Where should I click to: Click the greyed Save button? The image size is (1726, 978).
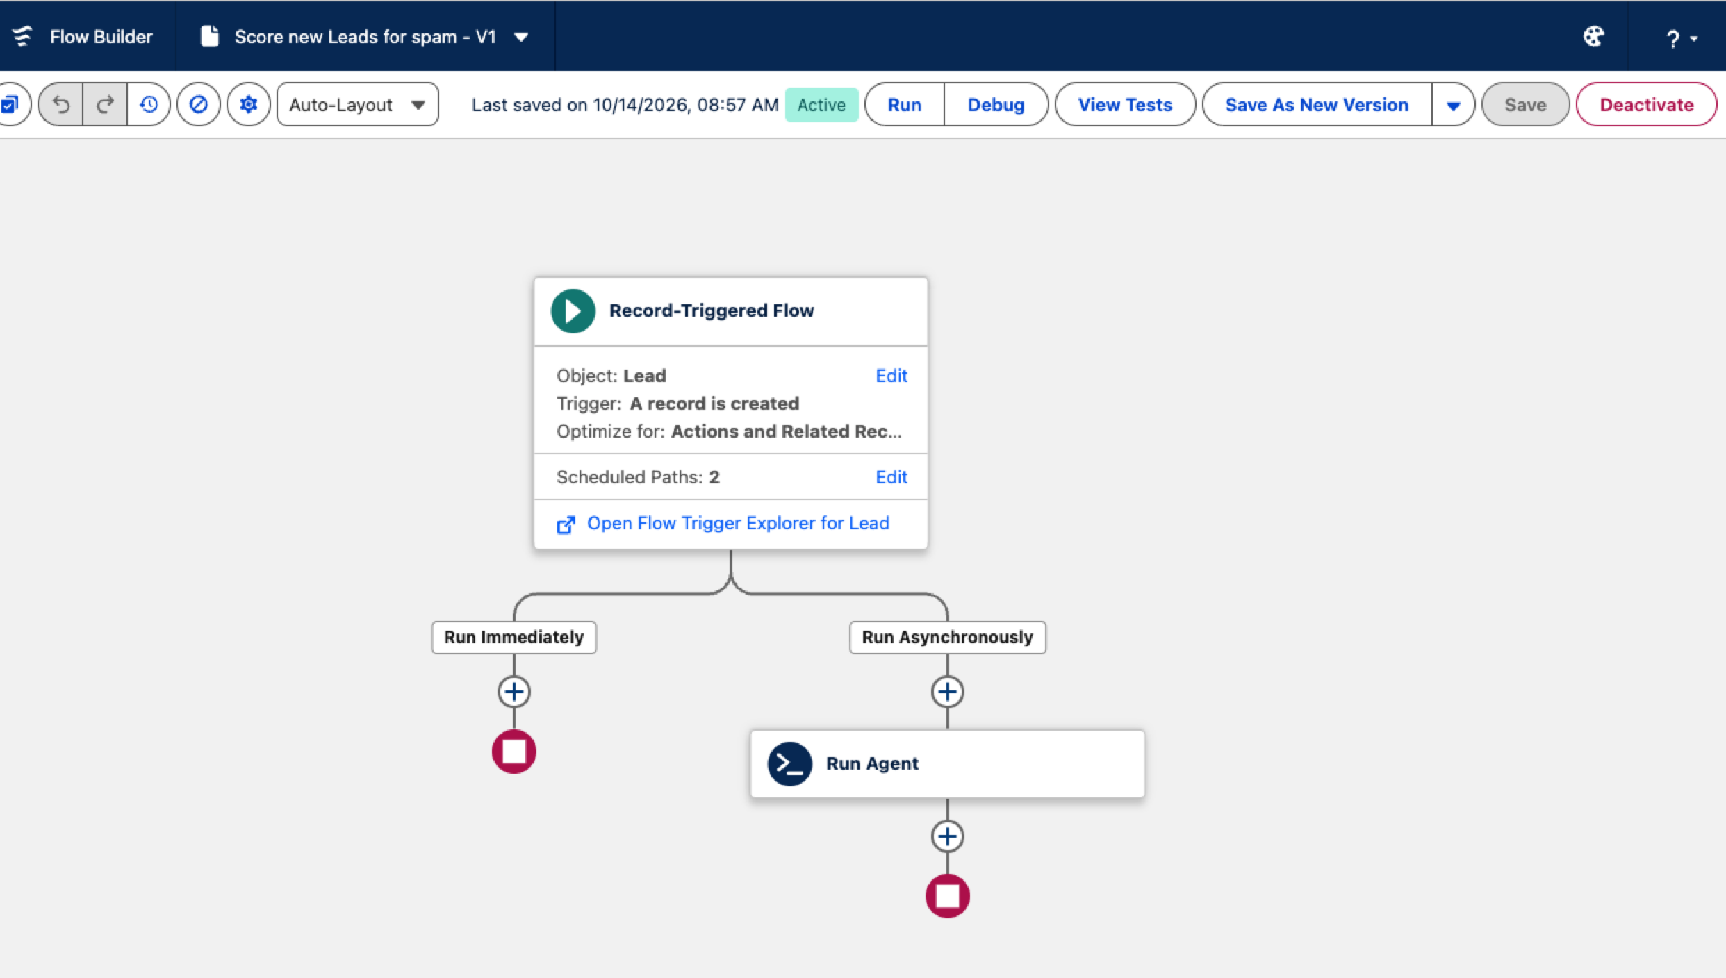point(1525,105)
